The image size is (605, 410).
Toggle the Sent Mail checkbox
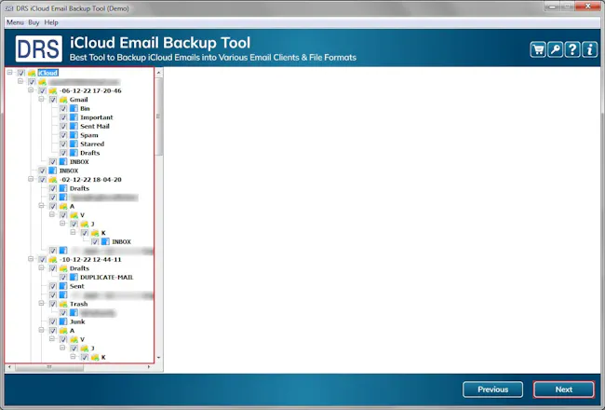(63, 126)
